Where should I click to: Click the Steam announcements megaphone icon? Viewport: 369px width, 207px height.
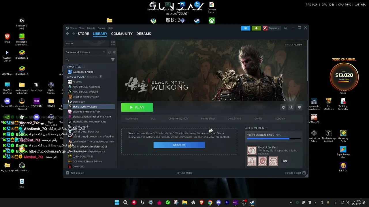point(246,28)
